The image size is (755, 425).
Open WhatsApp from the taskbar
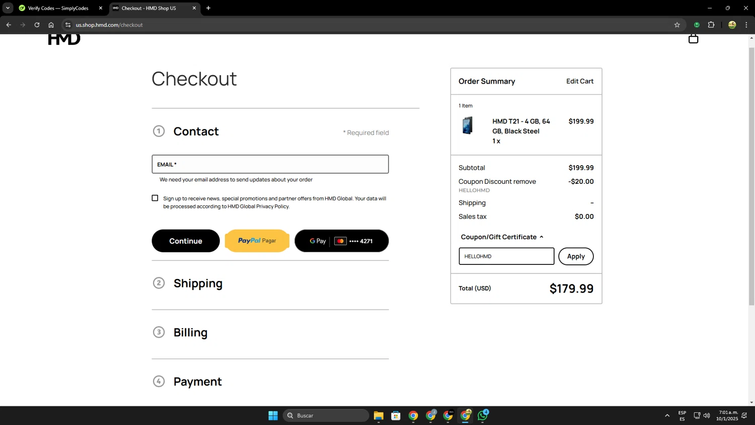tap(483, 415)
